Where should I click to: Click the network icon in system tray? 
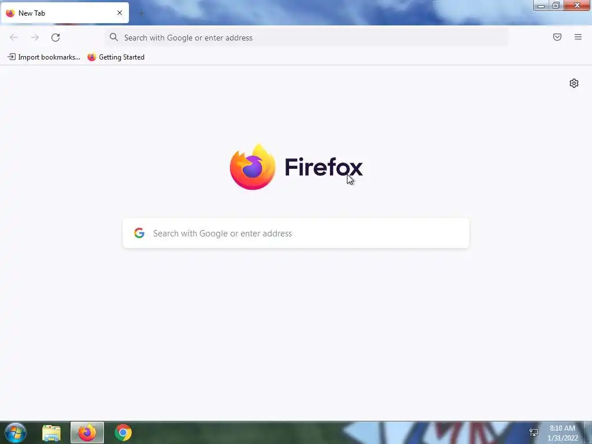tap(534, 432)
